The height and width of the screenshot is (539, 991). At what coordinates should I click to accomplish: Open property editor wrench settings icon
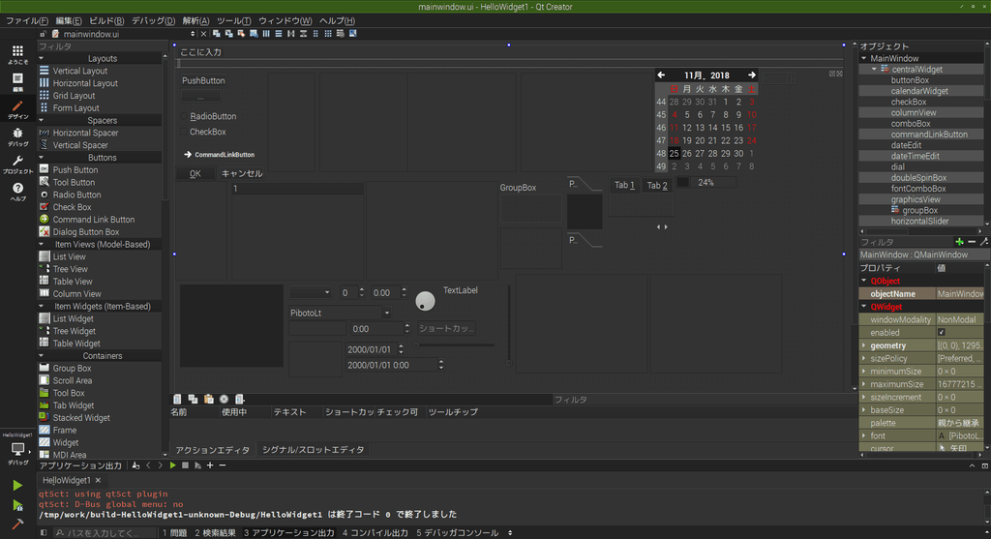click(x=983, y=242)
